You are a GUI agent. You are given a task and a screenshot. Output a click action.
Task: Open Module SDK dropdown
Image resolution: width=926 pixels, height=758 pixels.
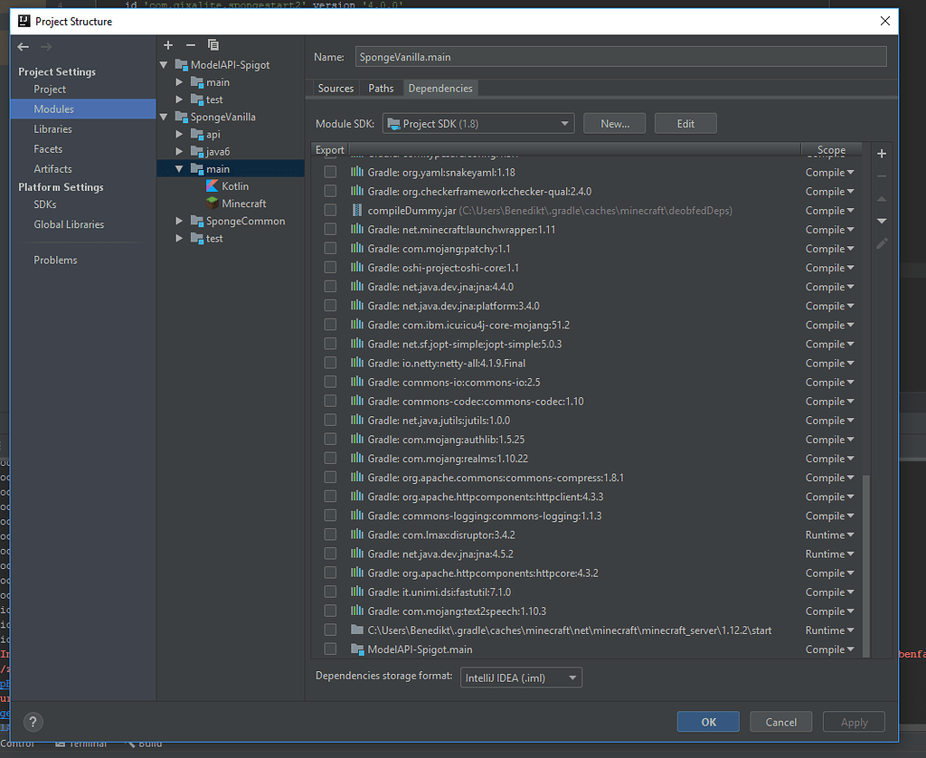[478, 124]
